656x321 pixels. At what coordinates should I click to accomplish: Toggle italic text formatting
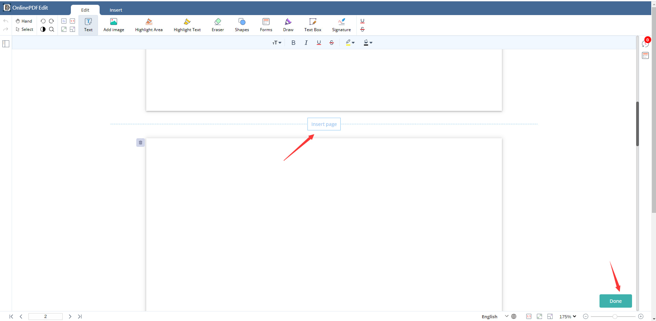(x=306, y=43)
